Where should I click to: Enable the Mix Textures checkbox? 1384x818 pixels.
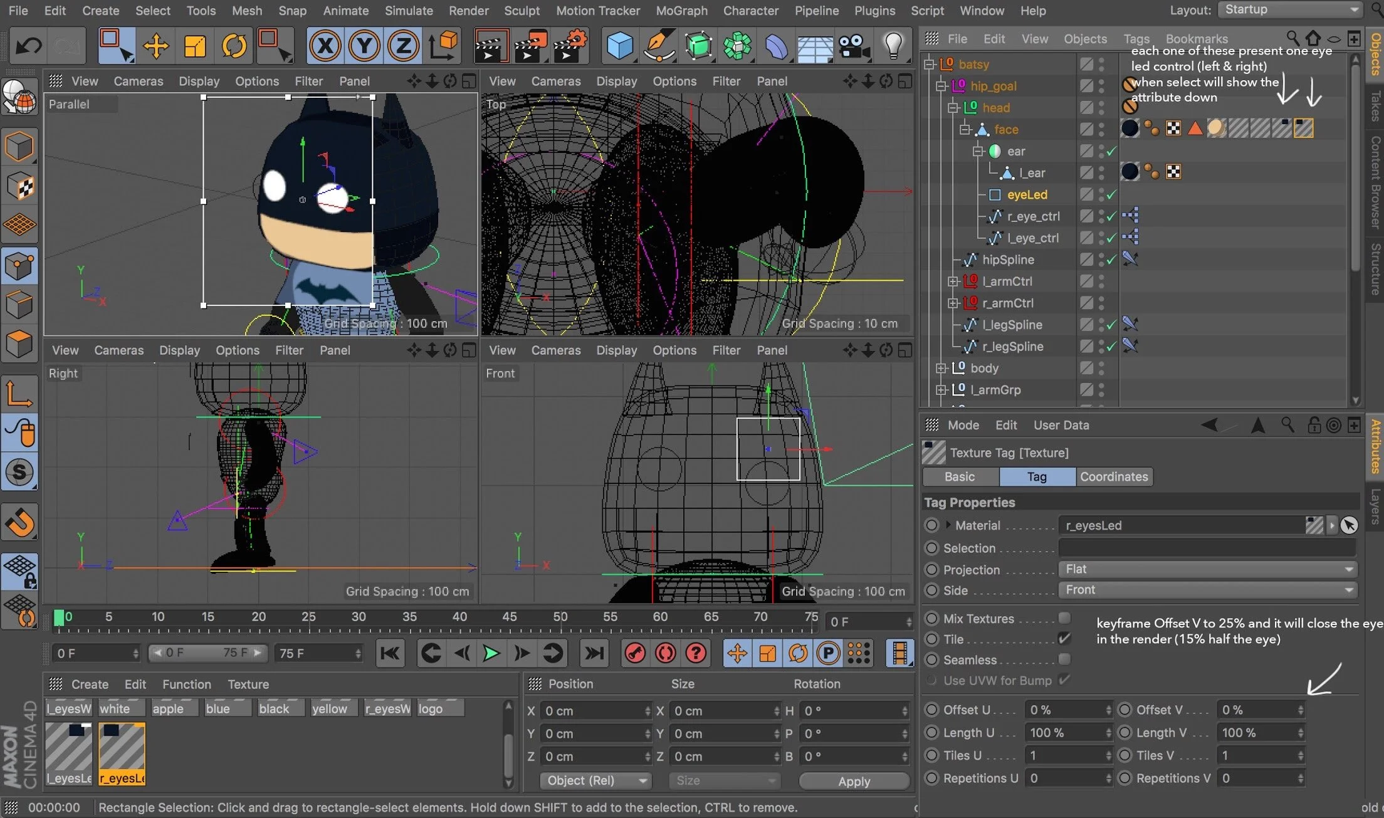[1064, 618]
